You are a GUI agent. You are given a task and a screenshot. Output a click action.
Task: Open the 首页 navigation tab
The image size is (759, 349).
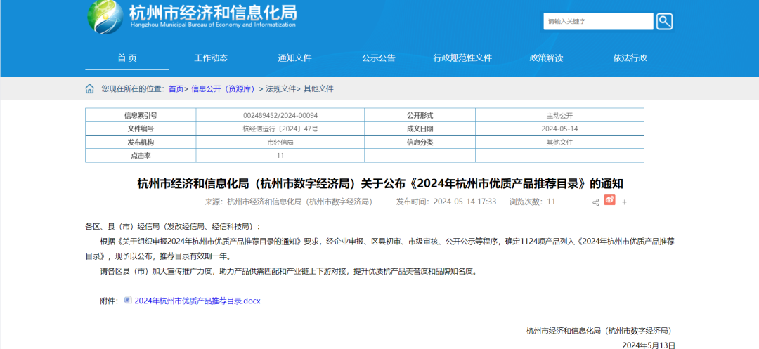127,58
